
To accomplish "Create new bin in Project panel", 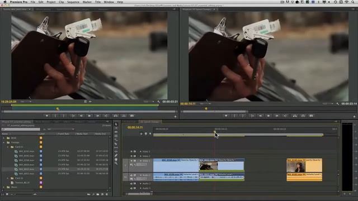I will point(98,194).
